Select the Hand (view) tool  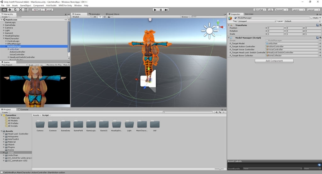pos(4,10)
